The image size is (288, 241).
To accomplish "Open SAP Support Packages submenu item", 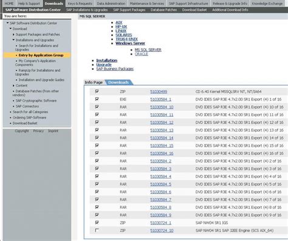I will click(x=129, y=10).
